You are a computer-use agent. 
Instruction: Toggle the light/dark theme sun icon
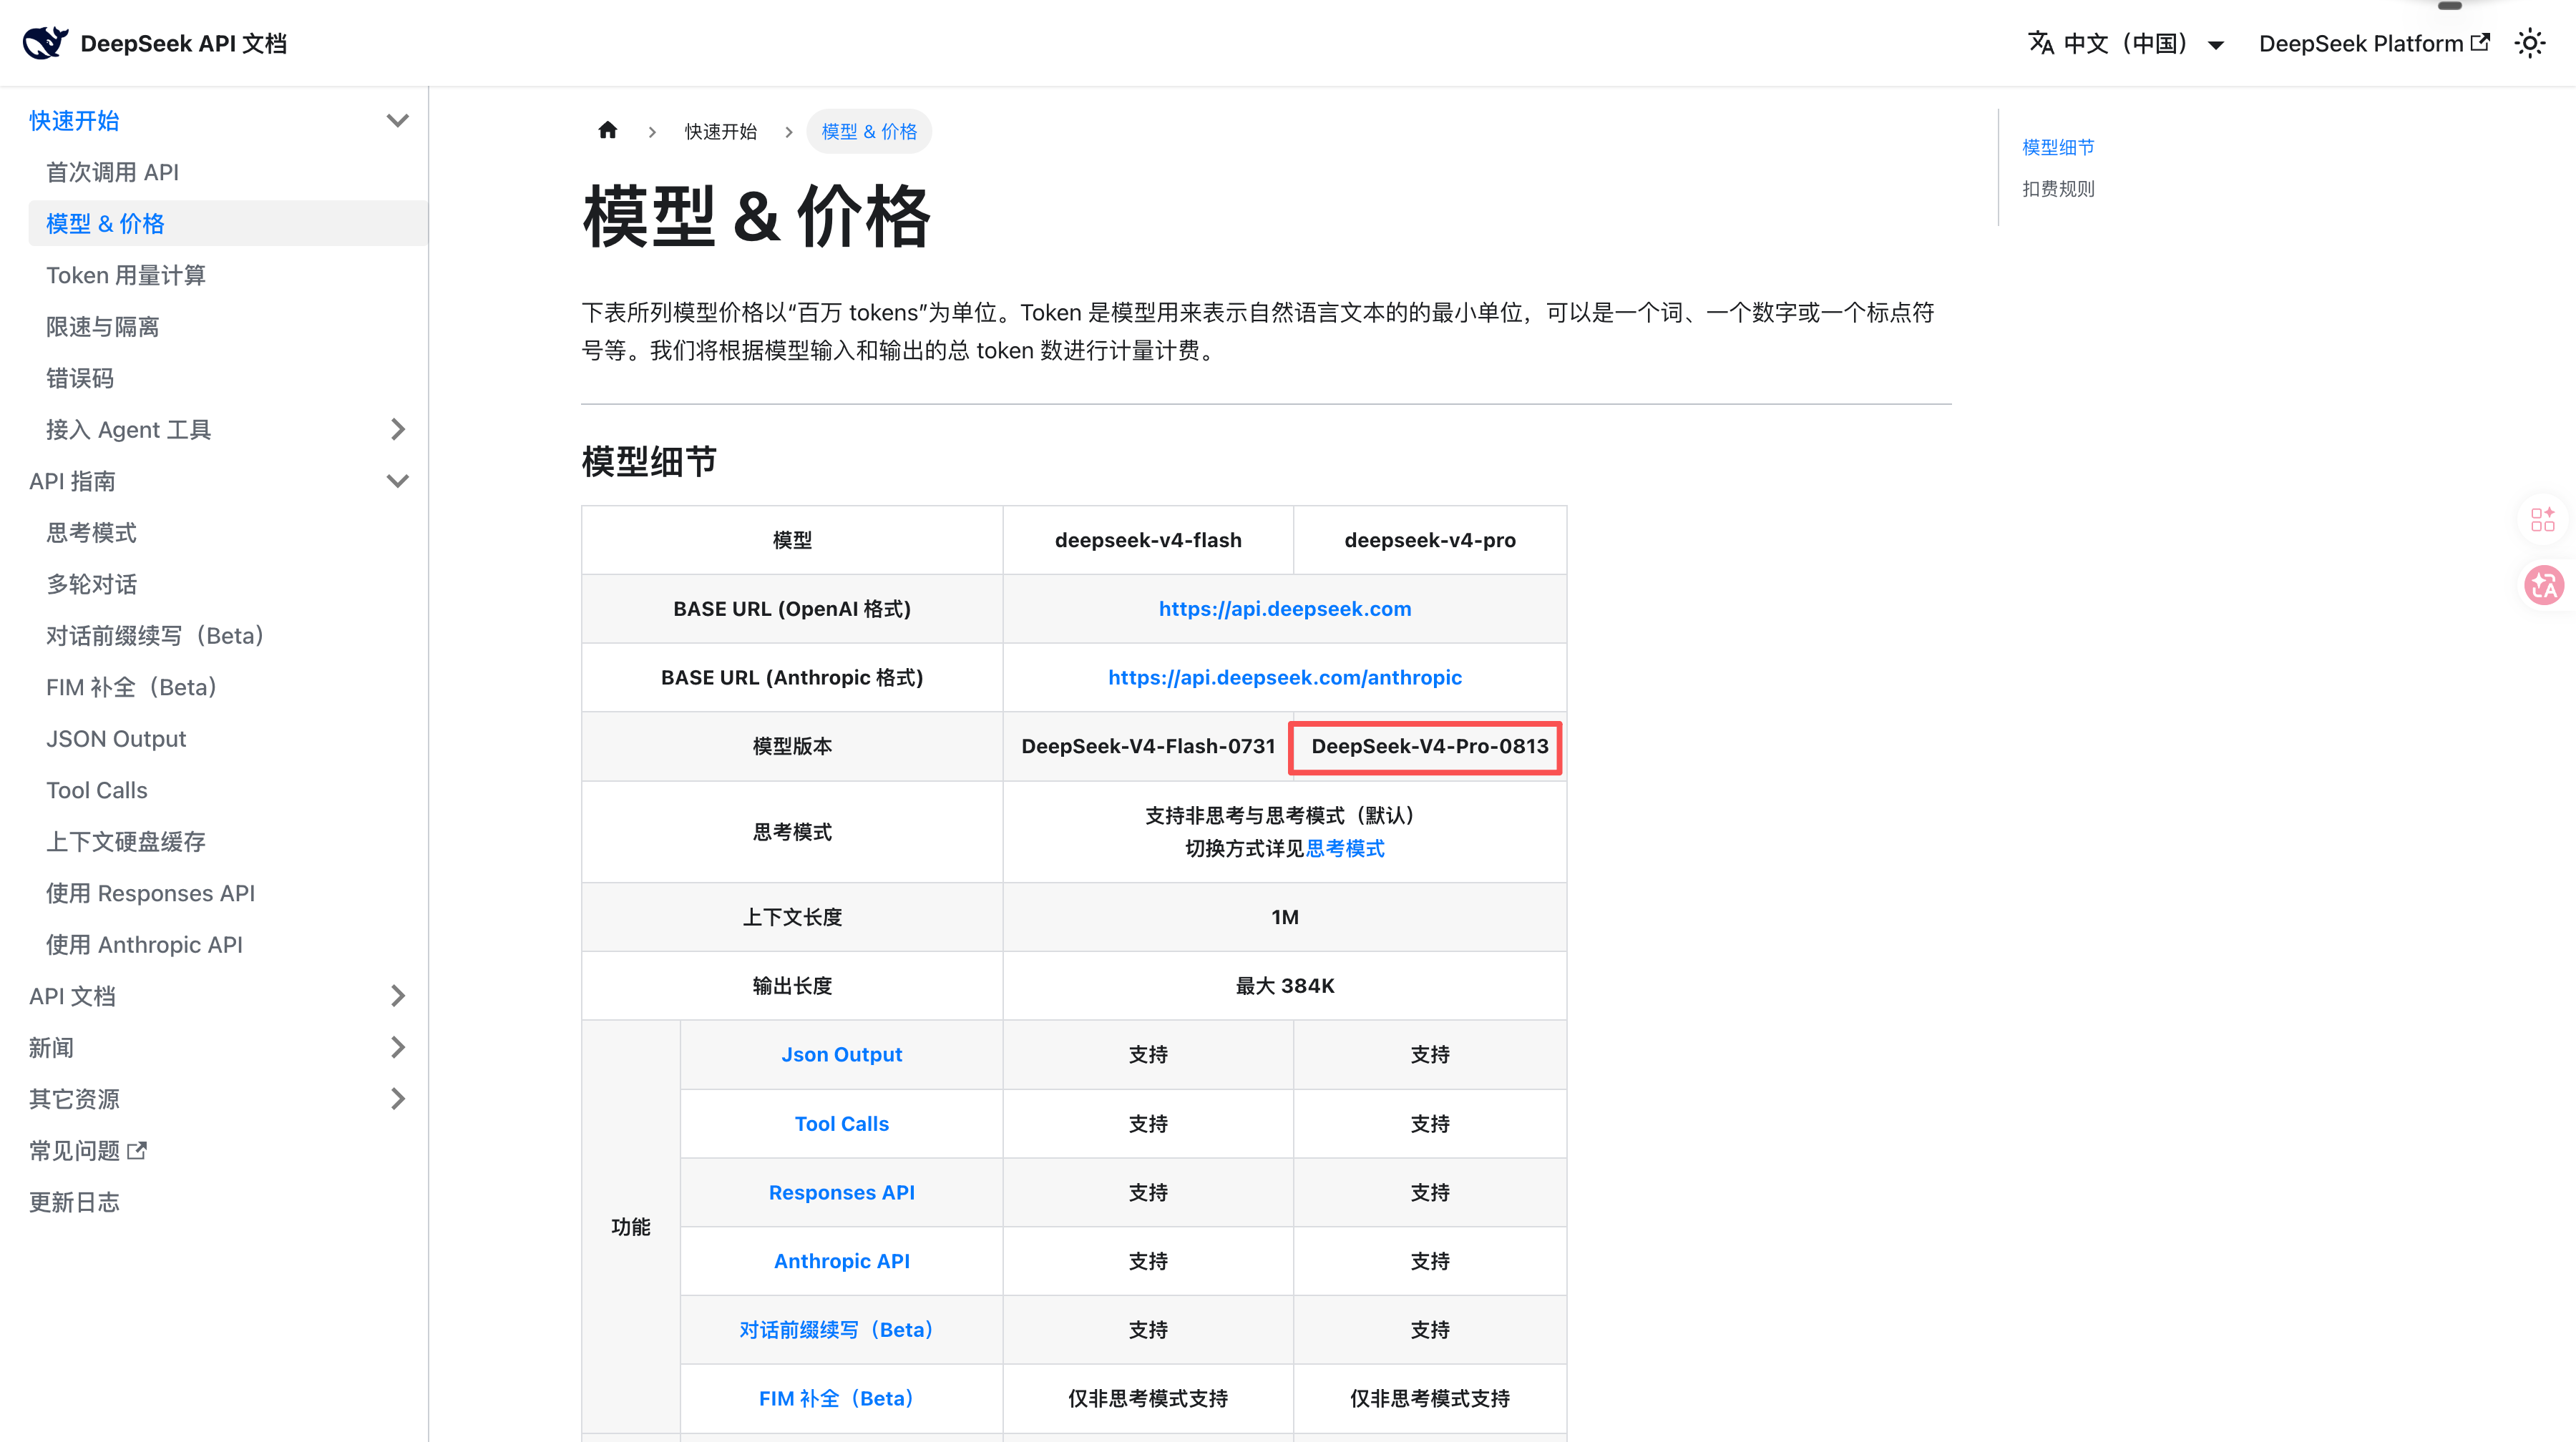2530,43
